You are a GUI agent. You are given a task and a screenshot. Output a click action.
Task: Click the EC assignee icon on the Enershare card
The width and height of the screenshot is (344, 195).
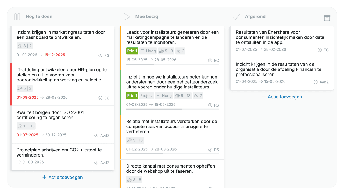coord(320,50)
